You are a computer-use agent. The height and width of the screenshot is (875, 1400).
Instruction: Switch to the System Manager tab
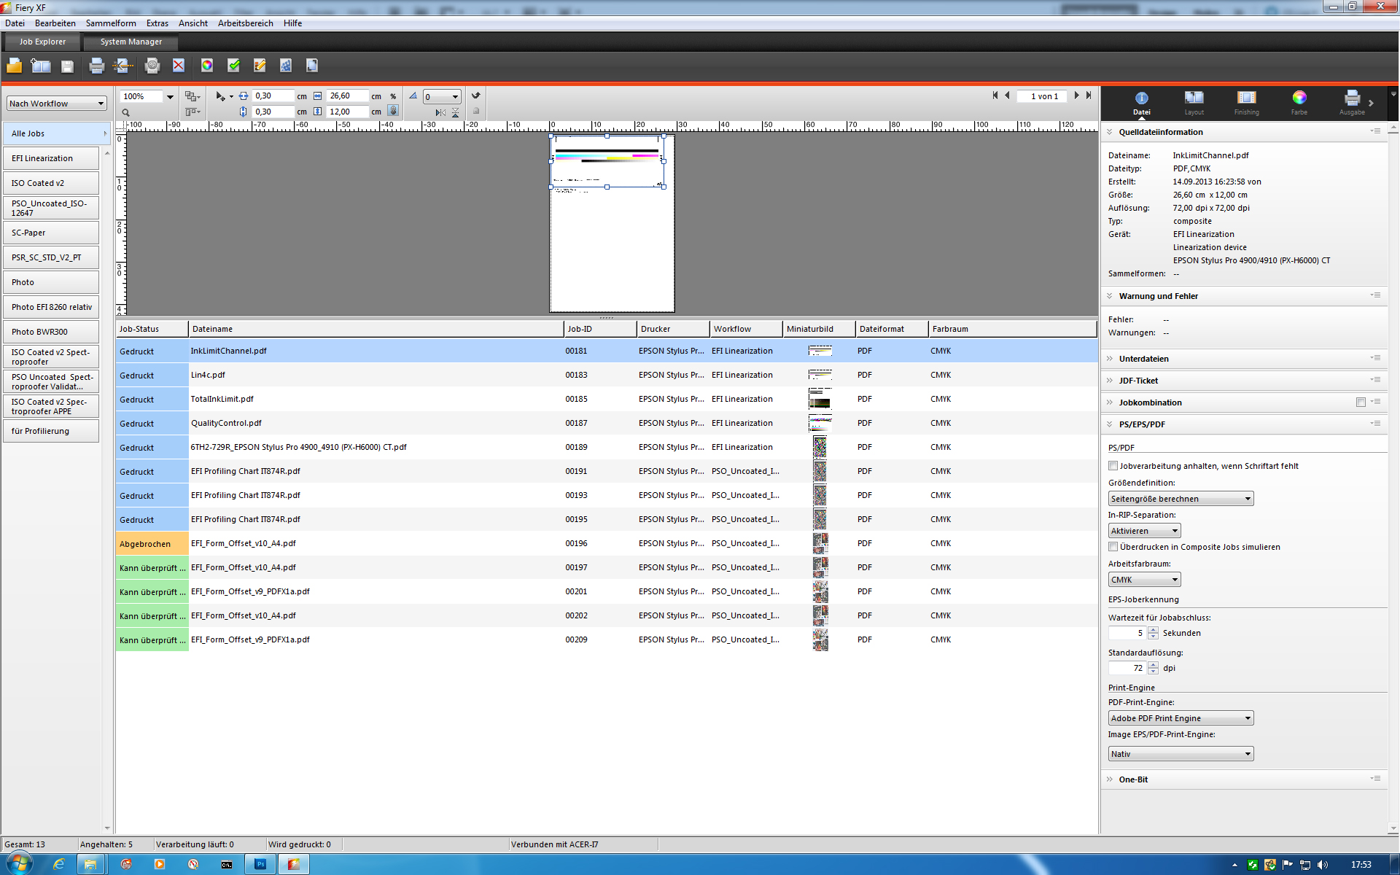click(131, 42)
